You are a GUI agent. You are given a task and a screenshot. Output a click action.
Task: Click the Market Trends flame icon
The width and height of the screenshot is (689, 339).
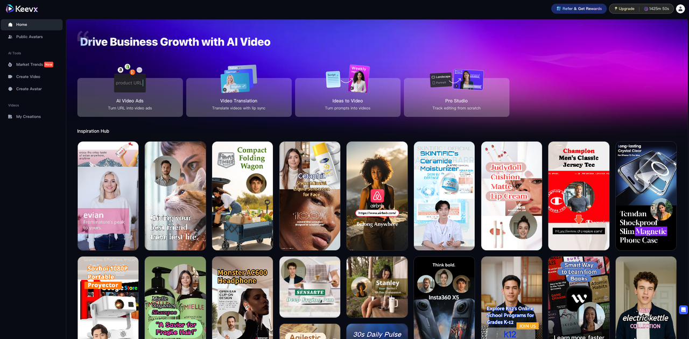10,65
